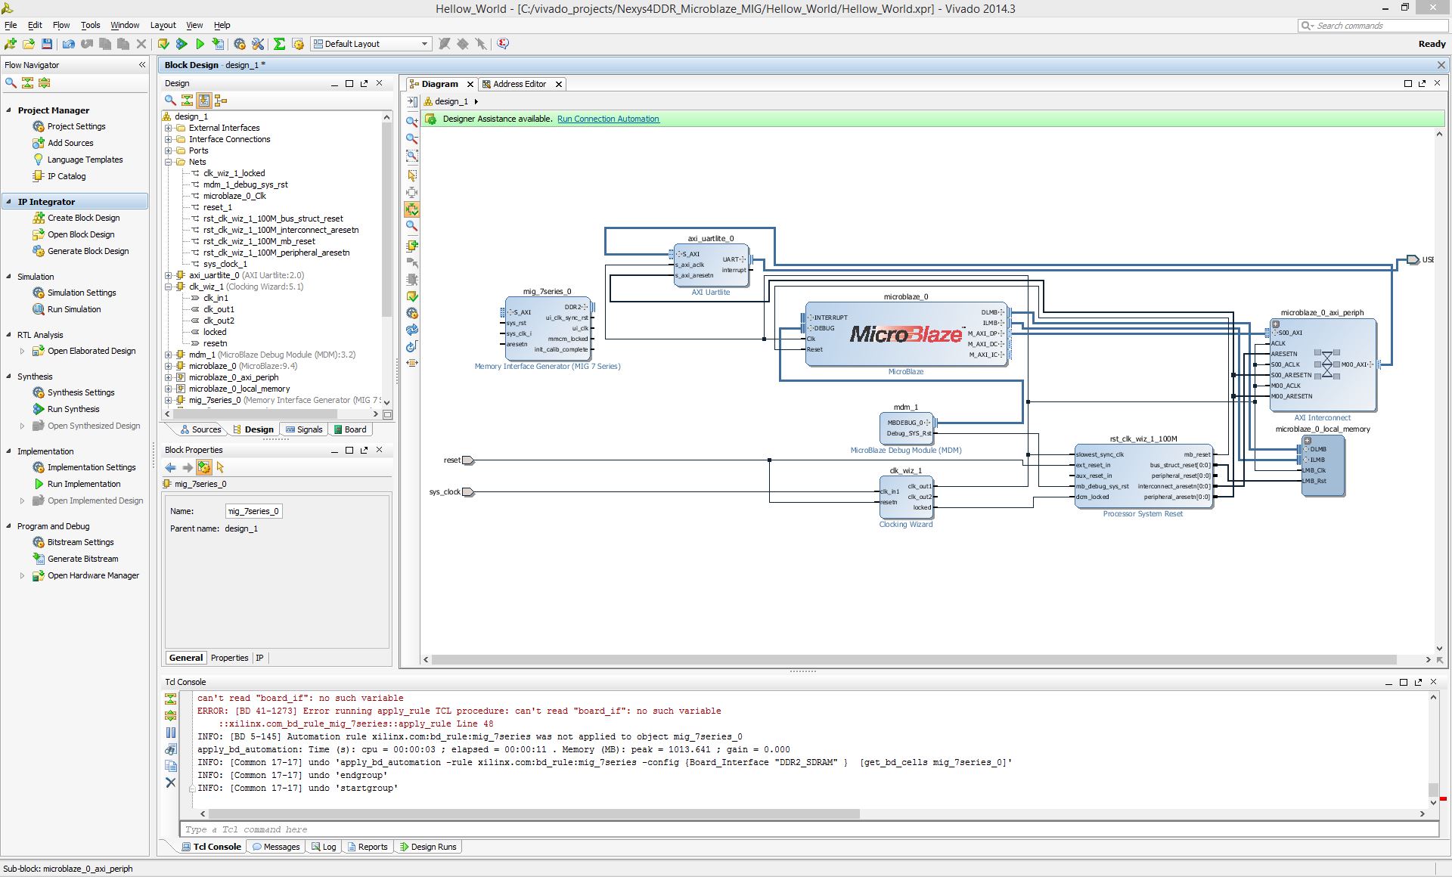Click the block Name input field
This screenshot has height=877, width=1452.
(x=254, y=511)
